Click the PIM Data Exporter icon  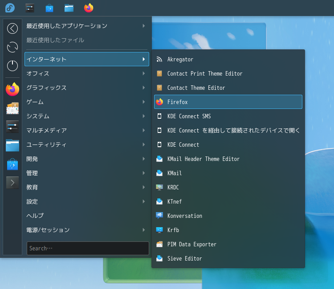tap(159, 244)
